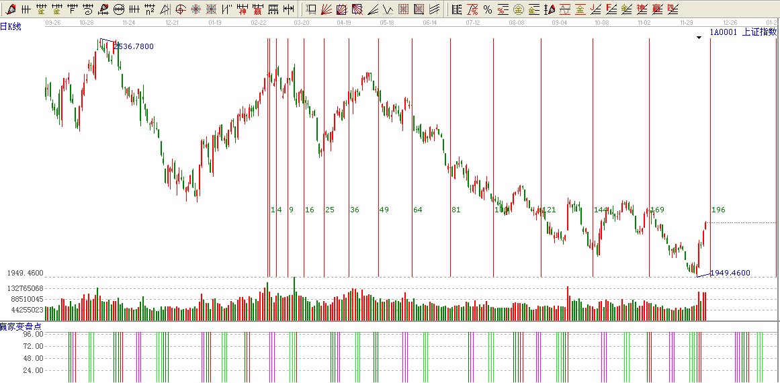This screenshot has width=780, height=383.
Task: Click the 赢家变盘点 indicator label
Action: point(21,326)
